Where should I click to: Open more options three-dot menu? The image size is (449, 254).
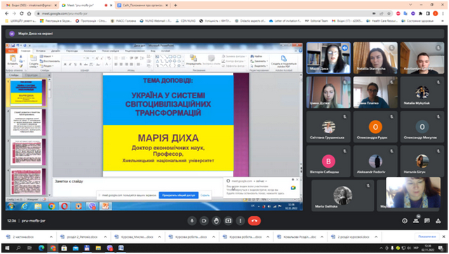pyautogui.click(x=240, y=221)
